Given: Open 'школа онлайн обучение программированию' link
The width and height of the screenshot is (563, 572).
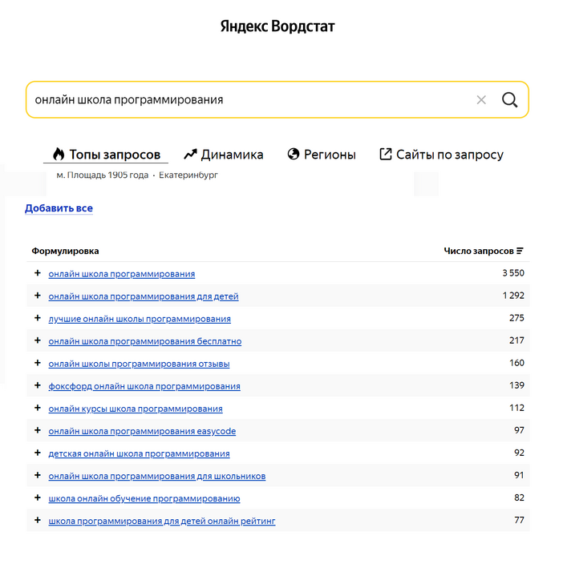Looking at the screenshot, I should (144, 498).
